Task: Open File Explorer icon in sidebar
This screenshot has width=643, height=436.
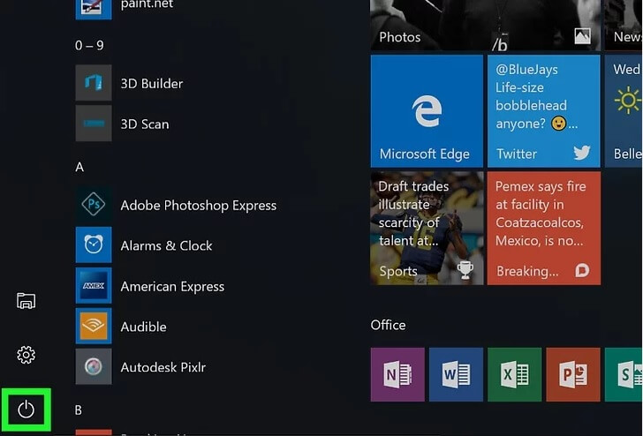Action: (26, 301)
